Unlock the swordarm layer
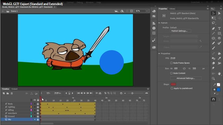 click(x=38, y=113)
